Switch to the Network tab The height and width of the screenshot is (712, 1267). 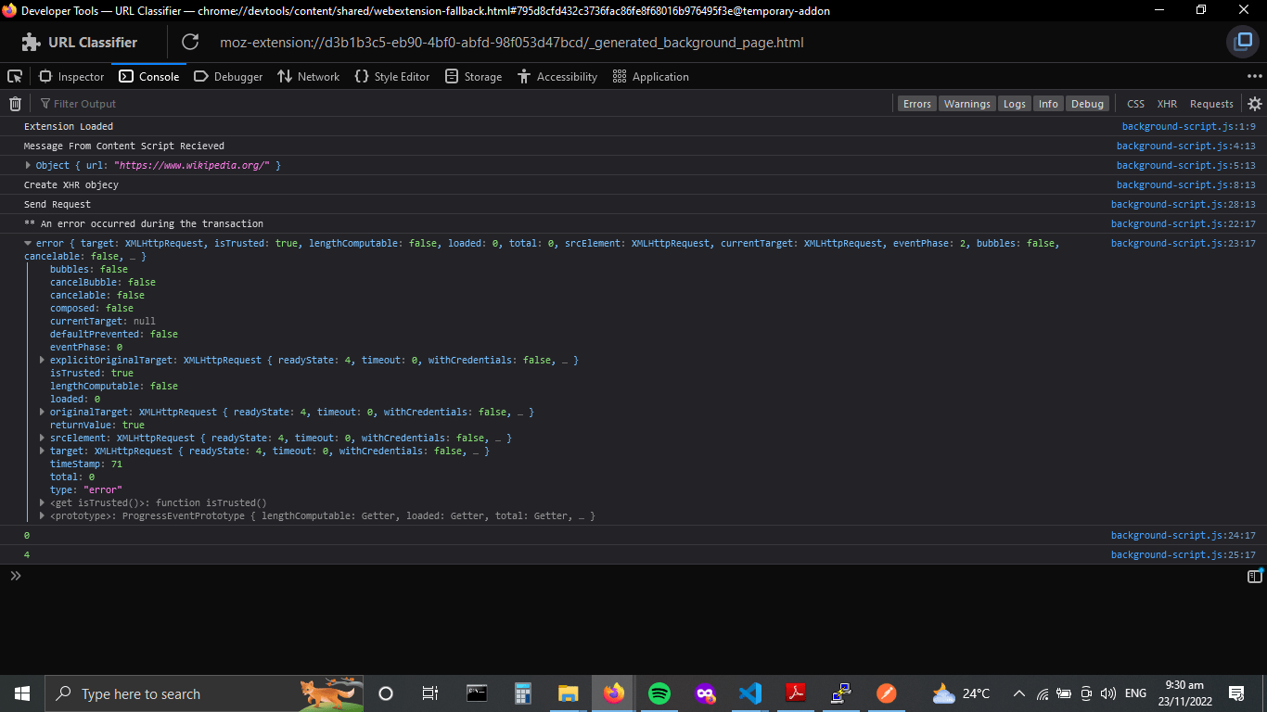pyautogui.click(x=308, y=76)
